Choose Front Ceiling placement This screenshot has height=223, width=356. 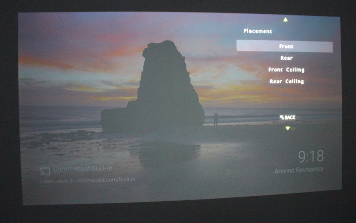[286, 70]
